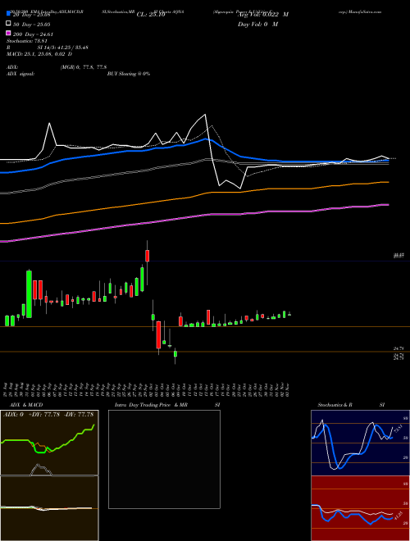Viewport: 410px width, 541px height.
Task: Click the 'Day Vol: 0 M' label
Action: 257,25
